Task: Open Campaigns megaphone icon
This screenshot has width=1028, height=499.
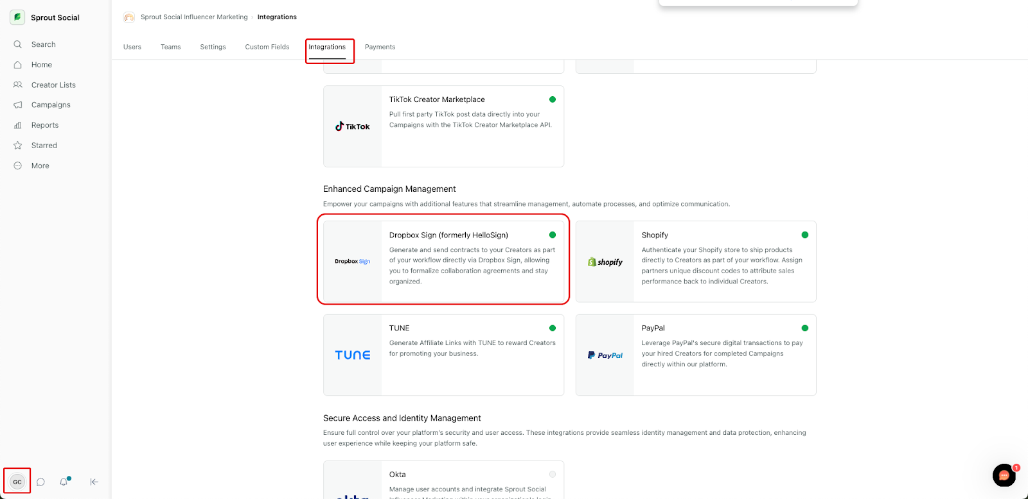Action: [18, 105]
